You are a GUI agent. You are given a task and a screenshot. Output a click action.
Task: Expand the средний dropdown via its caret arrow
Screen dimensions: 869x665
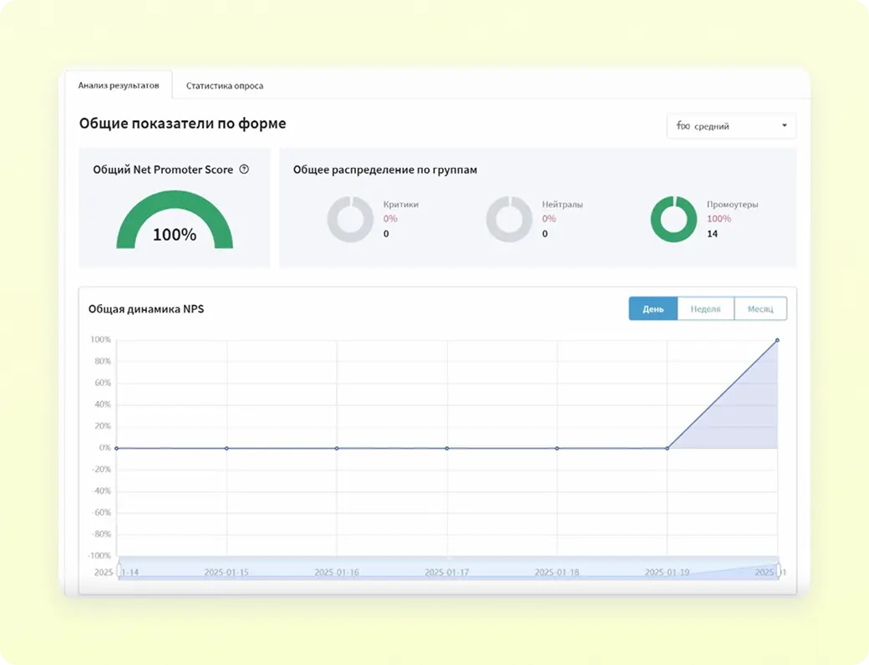click(x=784, y=126)
